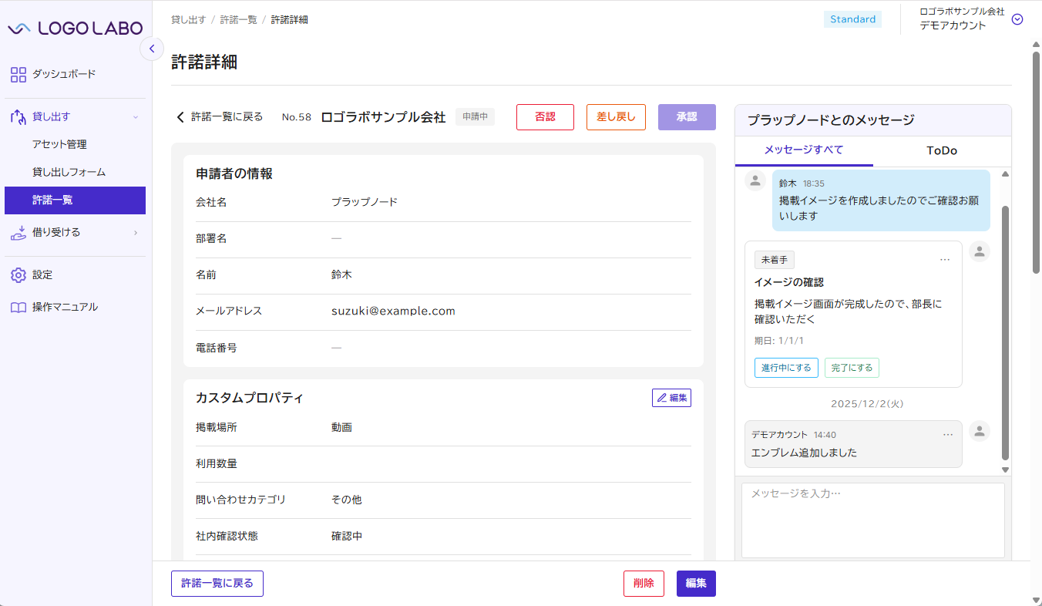The height and width of the screenshot is (606, 1042).
Task: Click the 完了にする button
Action: pos(852,368)
